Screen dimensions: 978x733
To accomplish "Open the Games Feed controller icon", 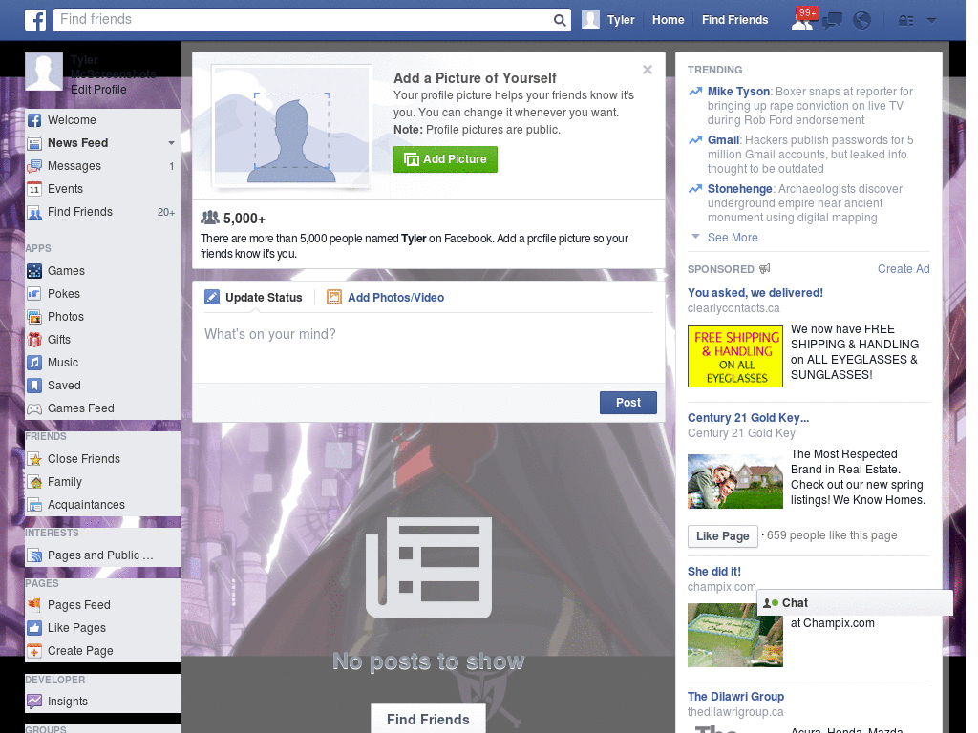I will [34, 408].
